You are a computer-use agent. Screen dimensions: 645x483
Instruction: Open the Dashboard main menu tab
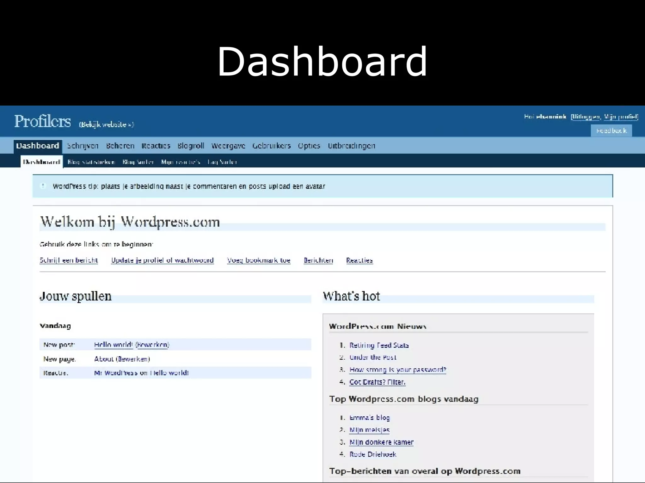pos(38,146)
